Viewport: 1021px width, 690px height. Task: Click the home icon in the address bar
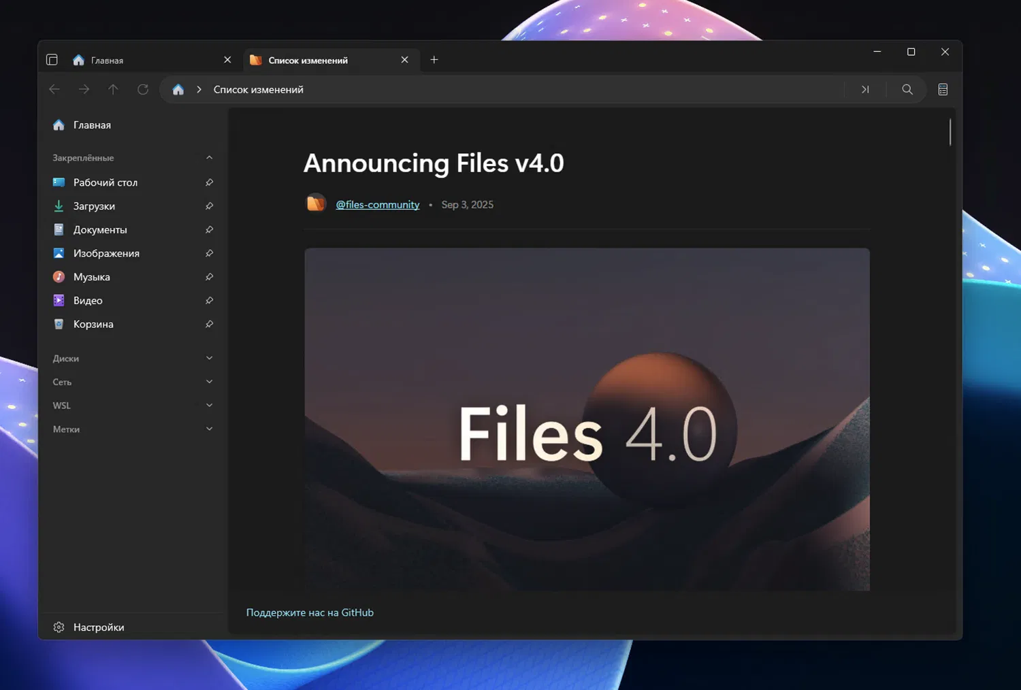click(x=178, y=89)
